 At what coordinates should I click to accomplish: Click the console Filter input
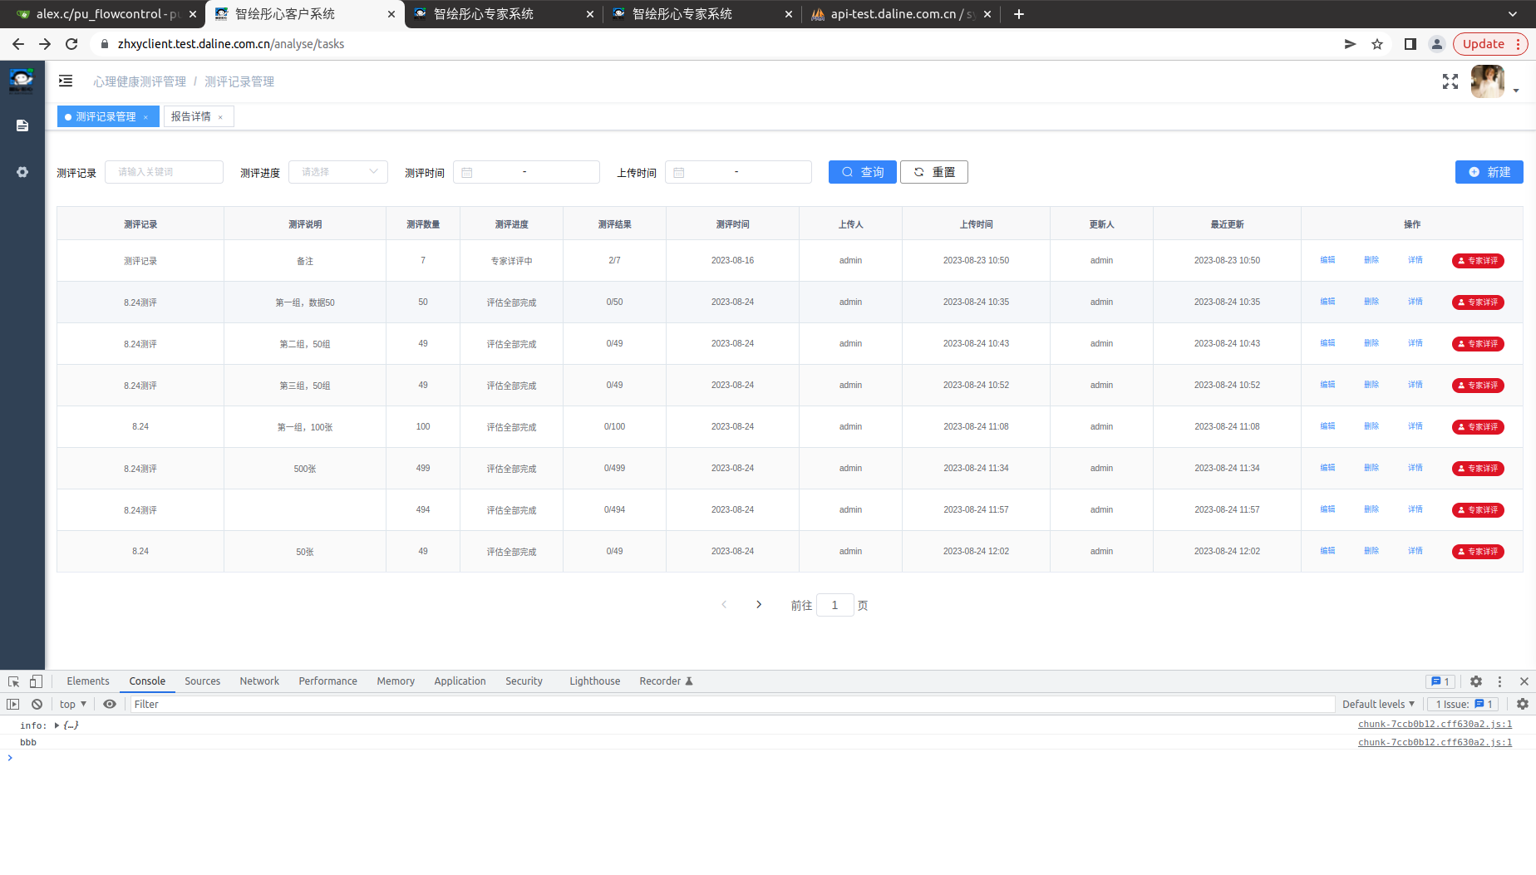[731, 704]
